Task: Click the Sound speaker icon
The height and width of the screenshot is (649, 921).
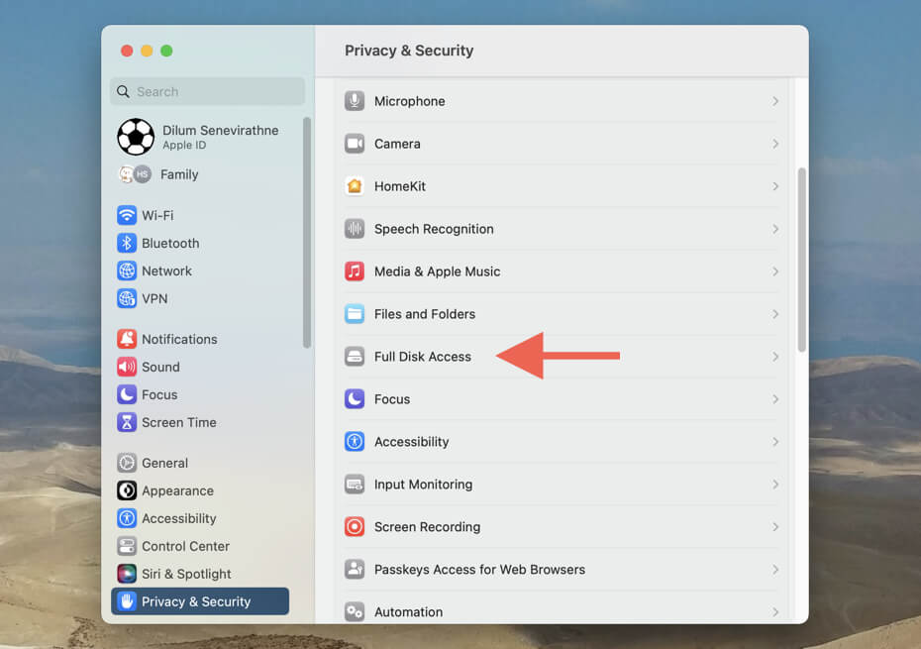Action: point(127,367)
